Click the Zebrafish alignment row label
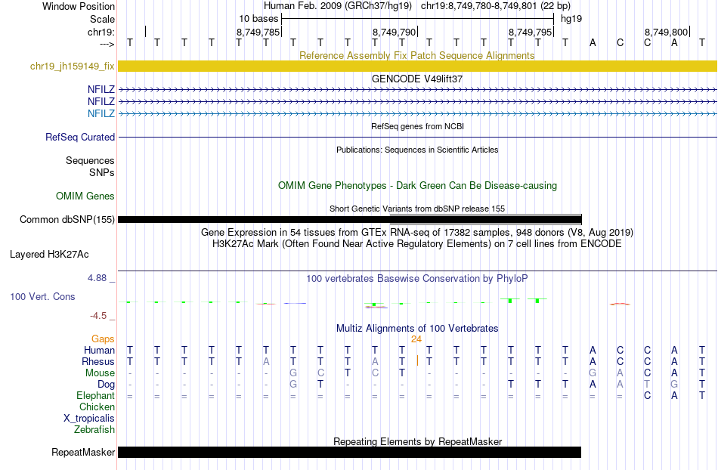The height and width of the screenshot is (470, 718). pos(94,430)
